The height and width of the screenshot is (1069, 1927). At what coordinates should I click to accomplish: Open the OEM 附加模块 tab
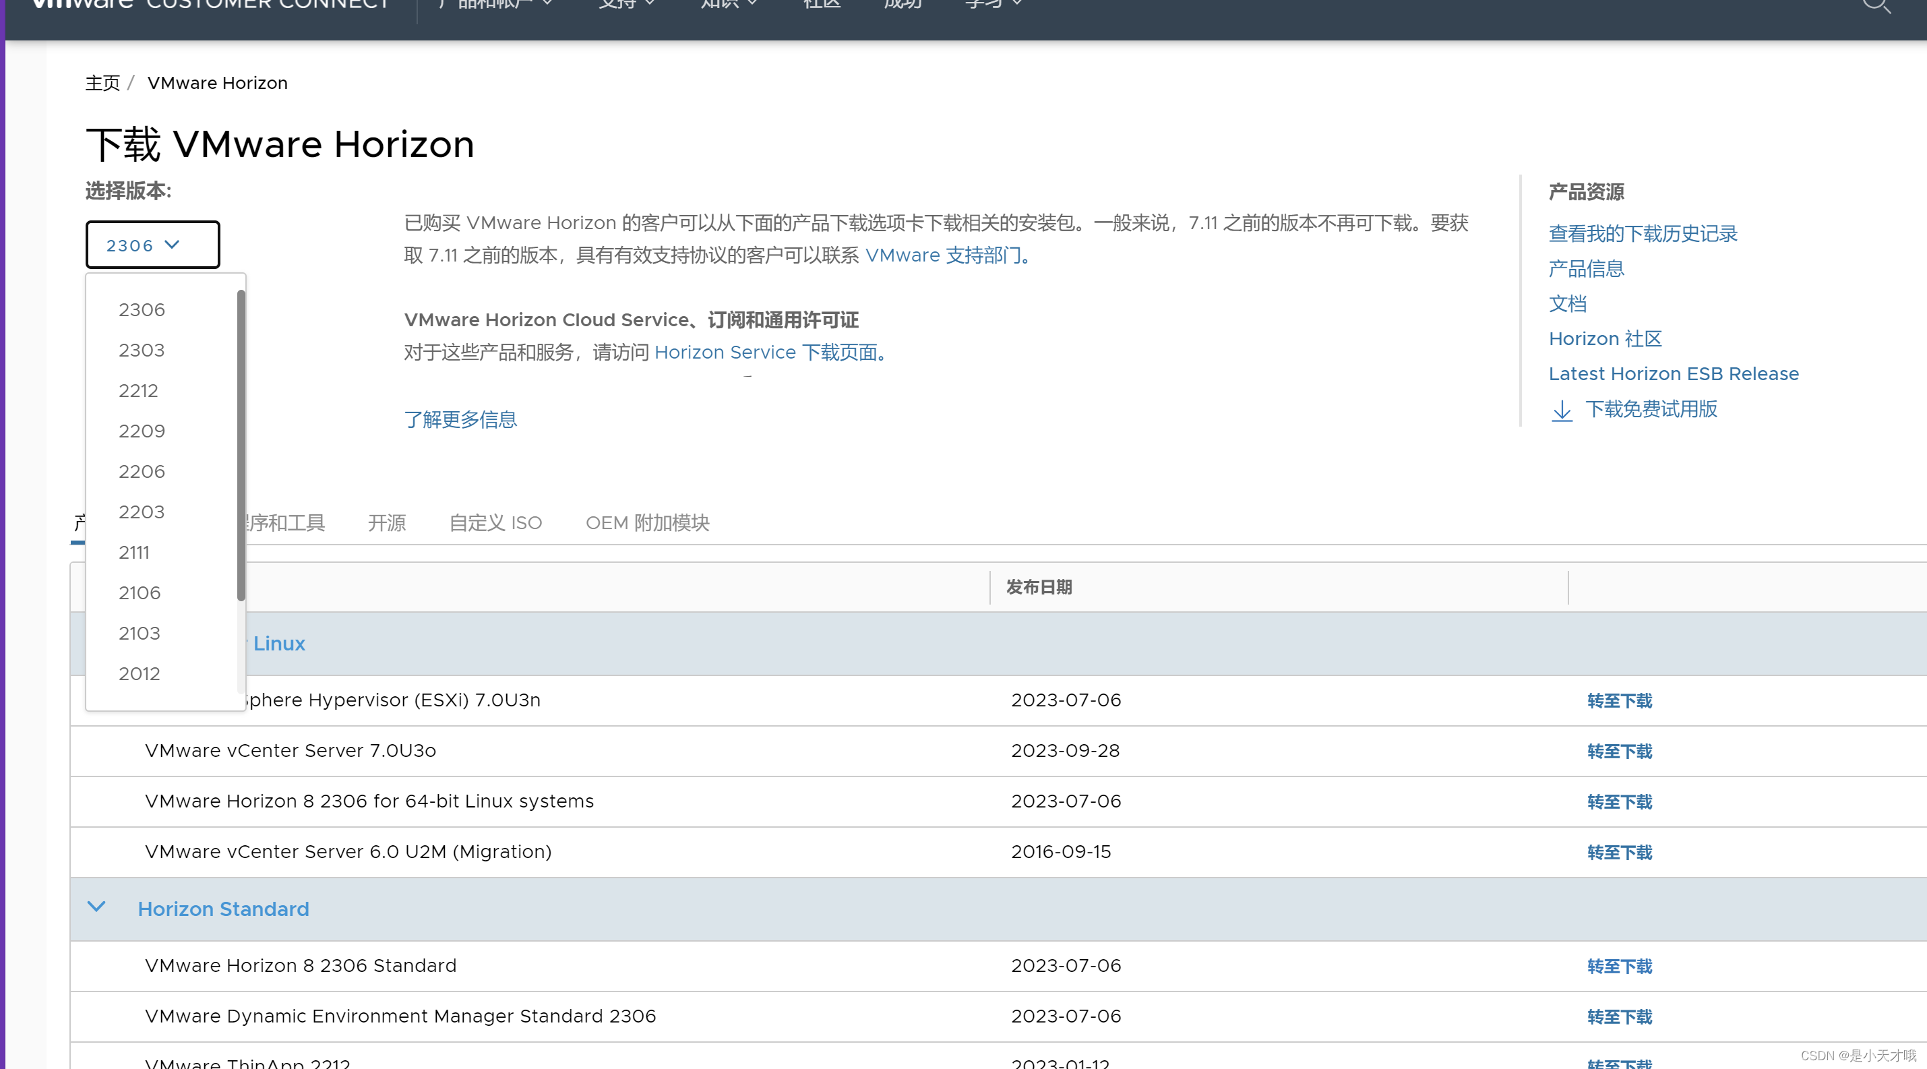click(647, 523)
